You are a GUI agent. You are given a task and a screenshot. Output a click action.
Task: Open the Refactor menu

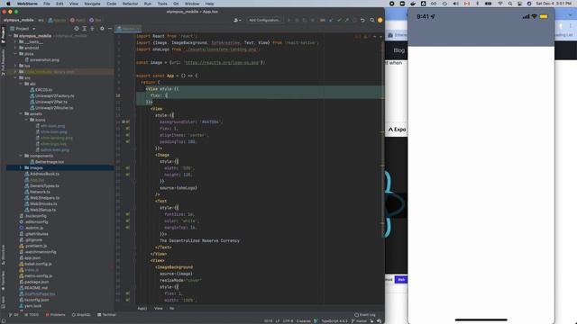click(130, 4)
